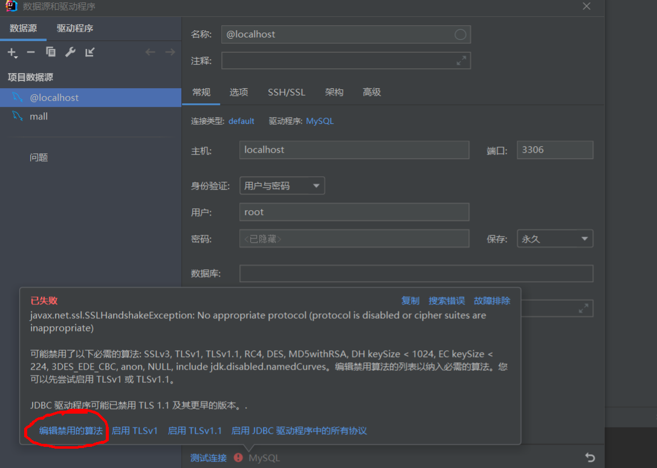Copy the error with the 复制 link
This screenshot has width=657, height=468.
[x=410, y=300]
